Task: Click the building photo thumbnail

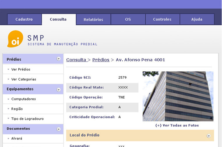Action: click(x=178, y=96)
